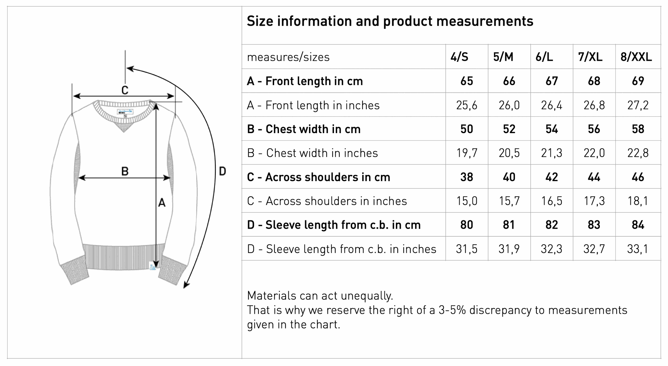Click the letter D beside the sleeve arc
Screen dimensions: 668x366
click(x=222, y=171)
